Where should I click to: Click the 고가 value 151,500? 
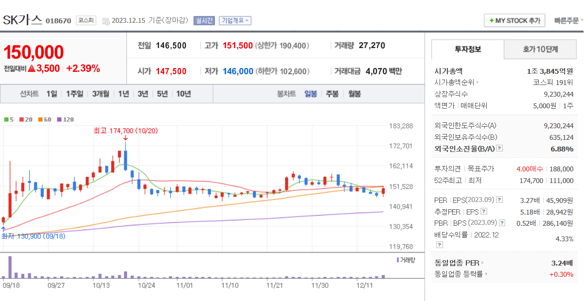pyautogui.click(x=238, y=46)
